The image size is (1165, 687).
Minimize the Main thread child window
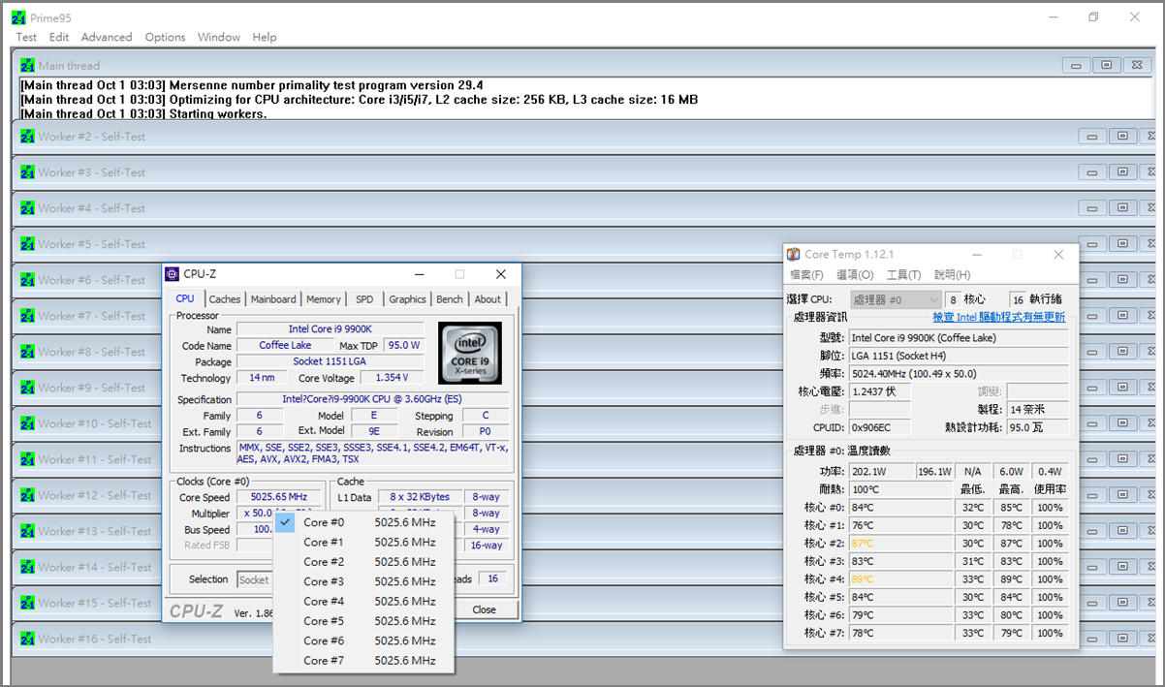1076,65
